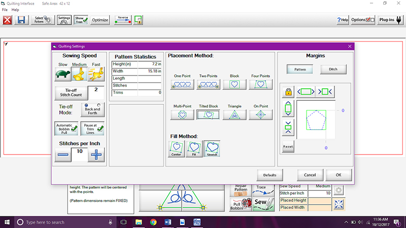The height and width of the screenshot is (228, 406).
Task: Choose the Center fill method
Action: 177,148
